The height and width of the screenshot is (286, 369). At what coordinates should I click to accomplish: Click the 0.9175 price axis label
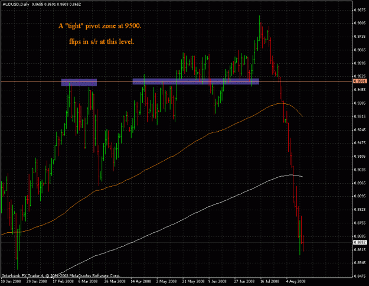tap(360, 143)
